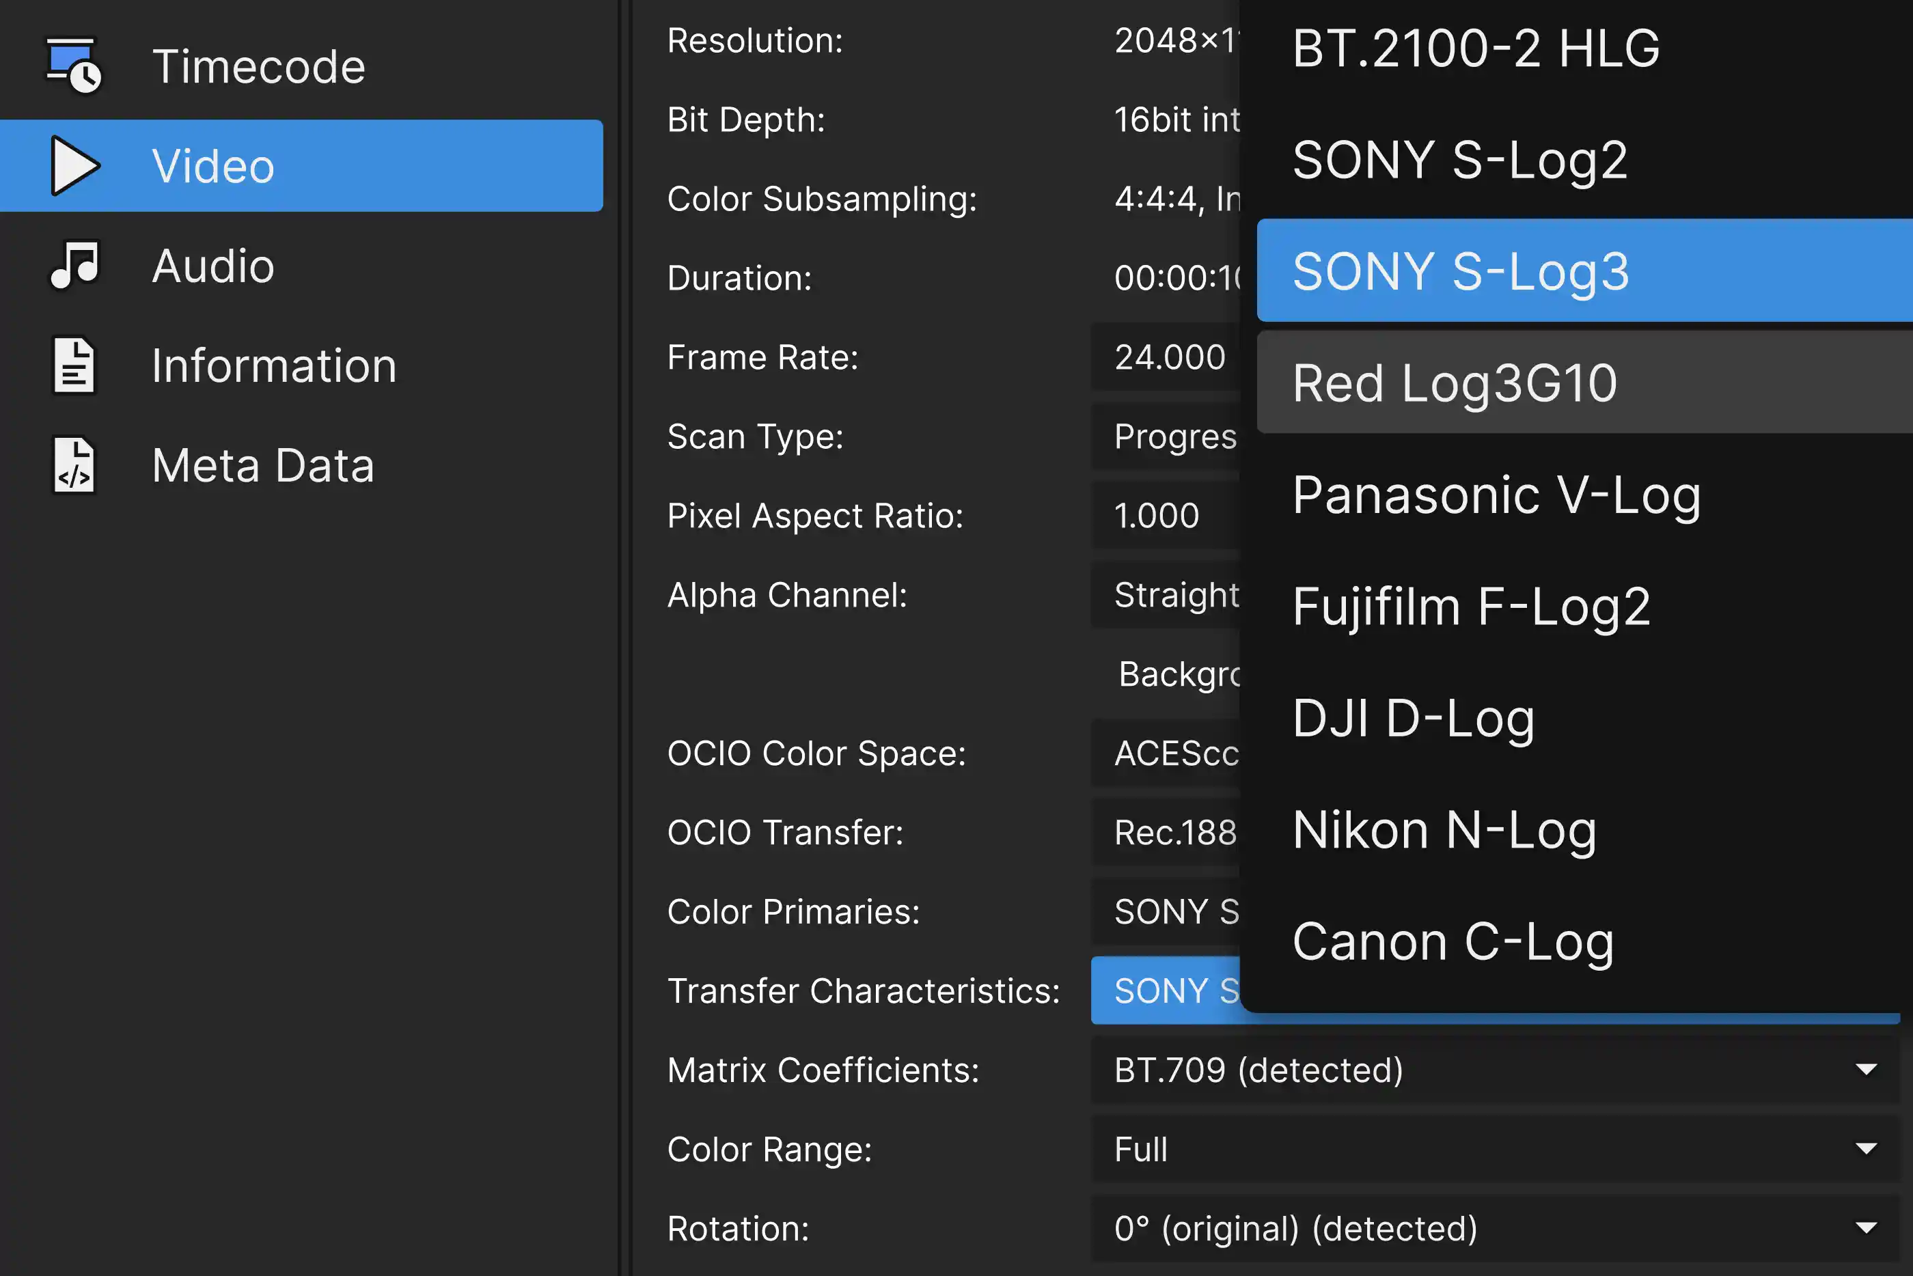Open the Color Range dropdown

point(1495,1149)
